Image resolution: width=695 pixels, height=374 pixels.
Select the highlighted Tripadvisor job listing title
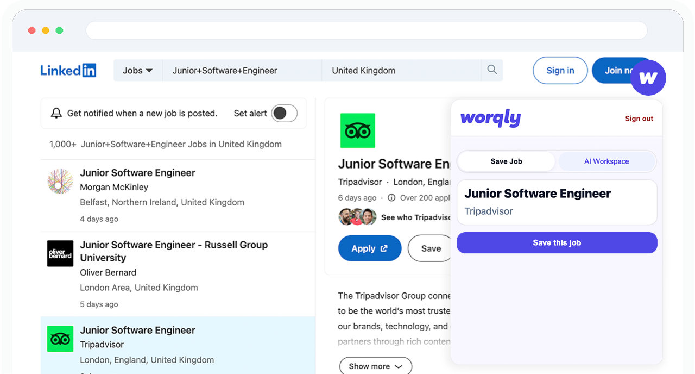(138, 330)
